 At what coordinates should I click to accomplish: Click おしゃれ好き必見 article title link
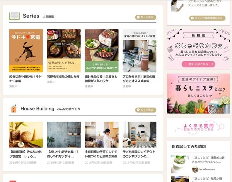coord(63,154)
